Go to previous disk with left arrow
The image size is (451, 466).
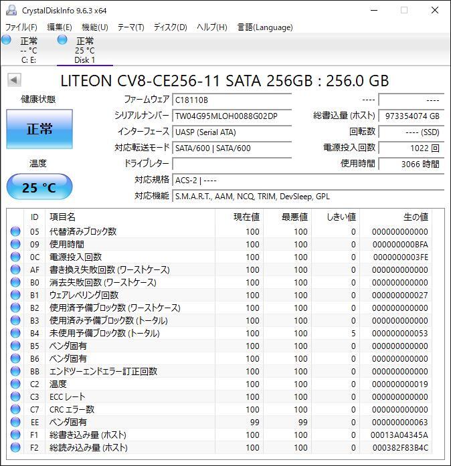pos(14,80)
